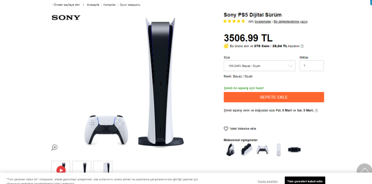Click the SEPETE EKLE button
Viewport: 372px width, 184px height.
pyautogui.click(x=274, y=97)
